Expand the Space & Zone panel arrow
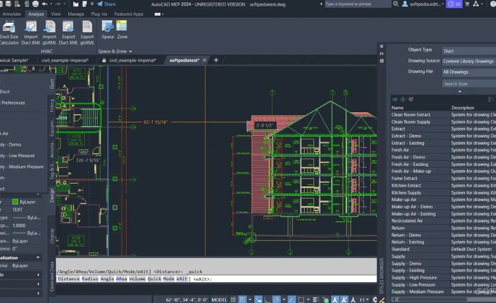The width and height of the screenshot is (496, 303). 130,51
